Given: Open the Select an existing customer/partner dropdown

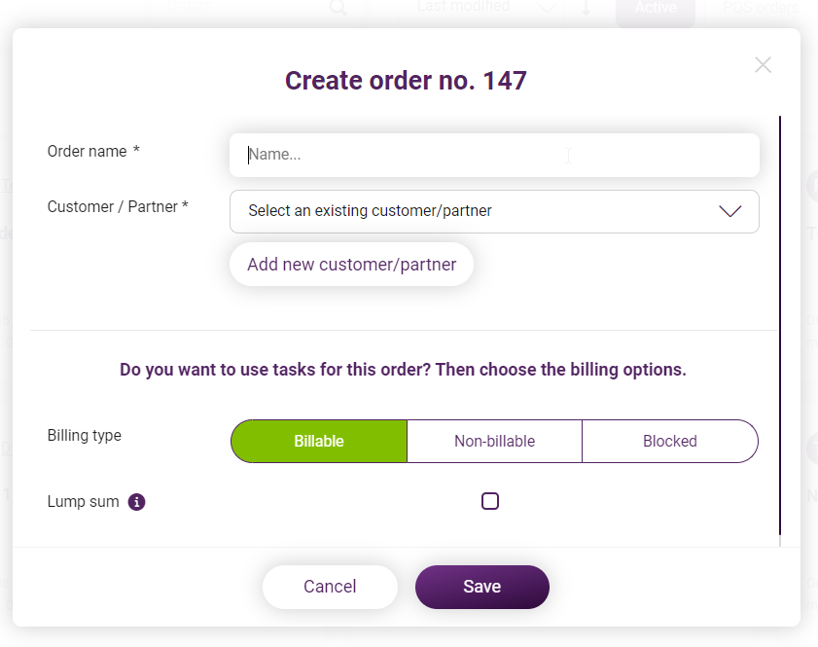Looking at the screenshot, I should [x=494, y=211].
